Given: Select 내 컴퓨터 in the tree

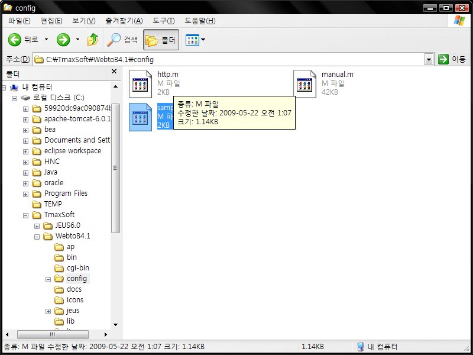Looking at the screenshot, I should tap(37, 87).
